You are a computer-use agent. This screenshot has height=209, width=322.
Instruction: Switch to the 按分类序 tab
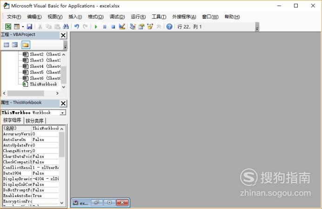click(x=34, y=121)
